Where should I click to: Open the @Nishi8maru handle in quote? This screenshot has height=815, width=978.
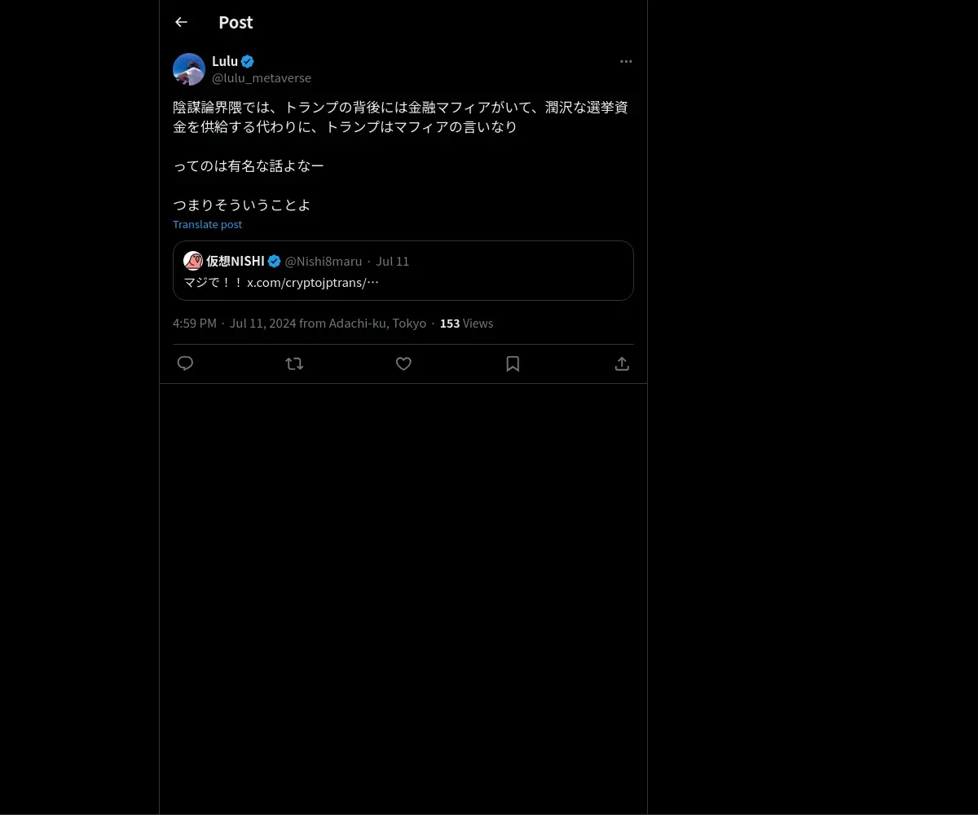coord(324,261)
